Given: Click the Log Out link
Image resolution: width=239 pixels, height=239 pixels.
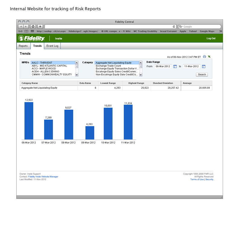Looking at the screenshot, I should click(211, 38).
